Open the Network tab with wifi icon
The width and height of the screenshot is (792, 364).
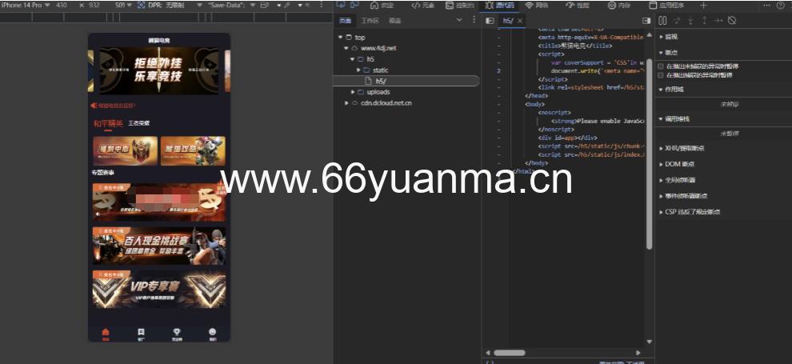tap(536, 5)
